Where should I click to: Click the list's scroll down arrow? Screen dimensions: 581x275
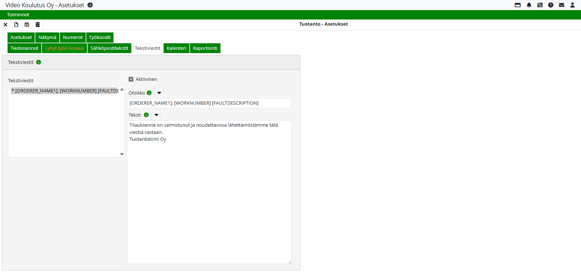[122, 154]
